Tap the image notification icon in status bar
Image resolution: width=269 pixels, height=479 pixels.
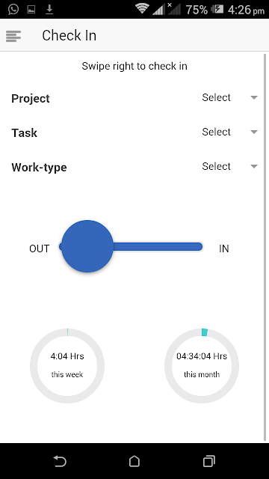31,10
